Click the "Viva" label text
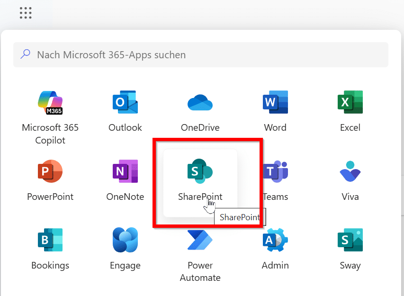404x296 pixels. 350,197
